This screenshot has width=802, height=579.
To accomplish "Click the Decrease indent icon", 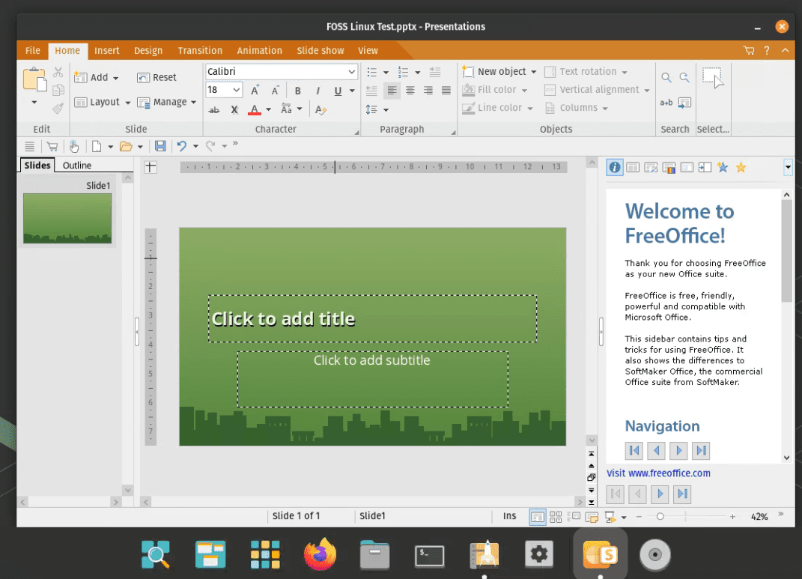I will click(x=372, y=91).
